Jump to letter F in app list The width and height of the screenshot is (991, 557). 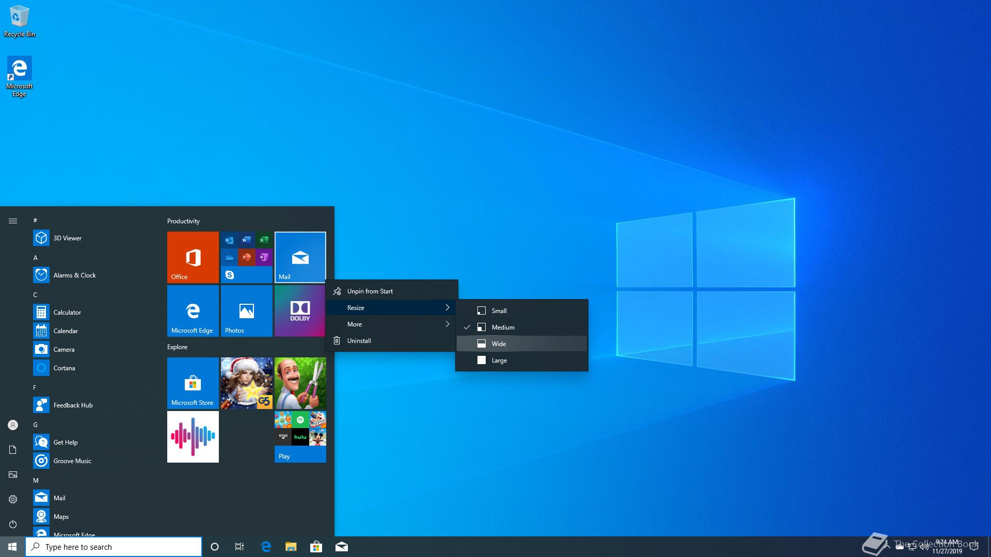click(x=35, y=387)
